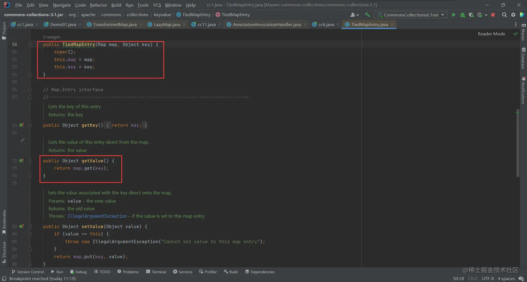Screen dimensions: 527x282
Task: Open the Bookmarks side panel
Action: pos(4,223)
